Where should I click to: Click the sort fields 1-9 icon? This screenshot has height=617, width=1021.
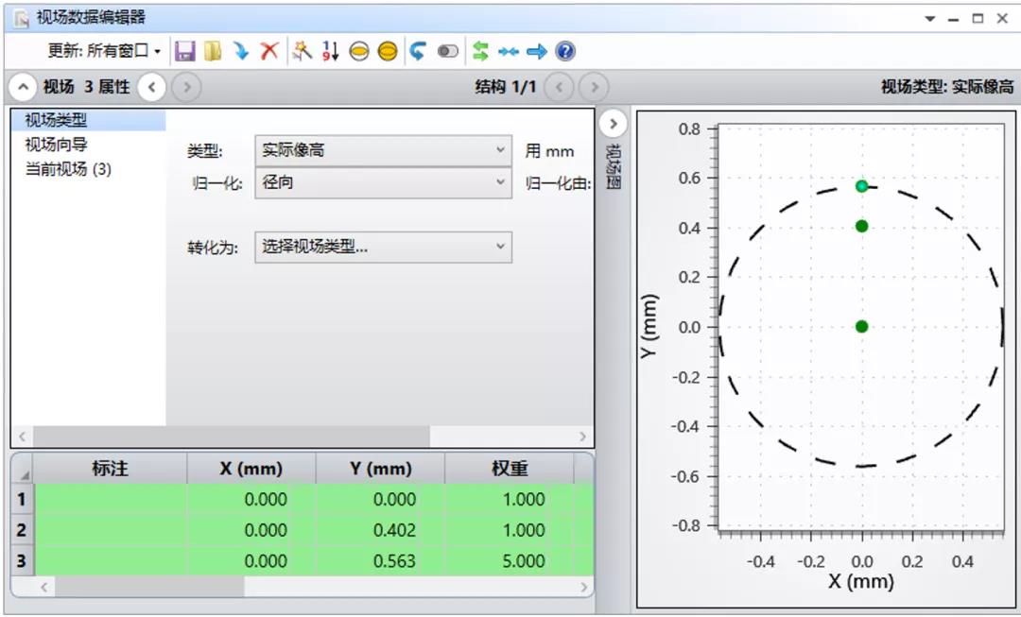pos(330,51)
